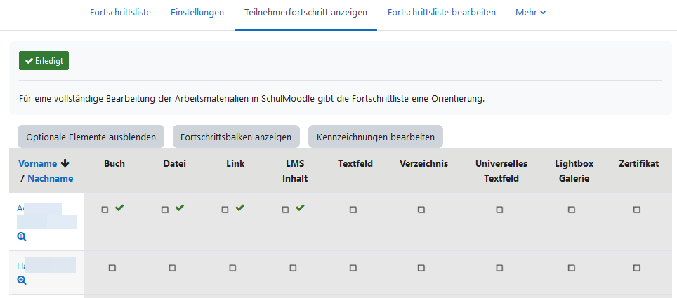This screenshot has height=298, width=677.
Task: Click the sort arrow next to Vorname
Action: point(65,163)
